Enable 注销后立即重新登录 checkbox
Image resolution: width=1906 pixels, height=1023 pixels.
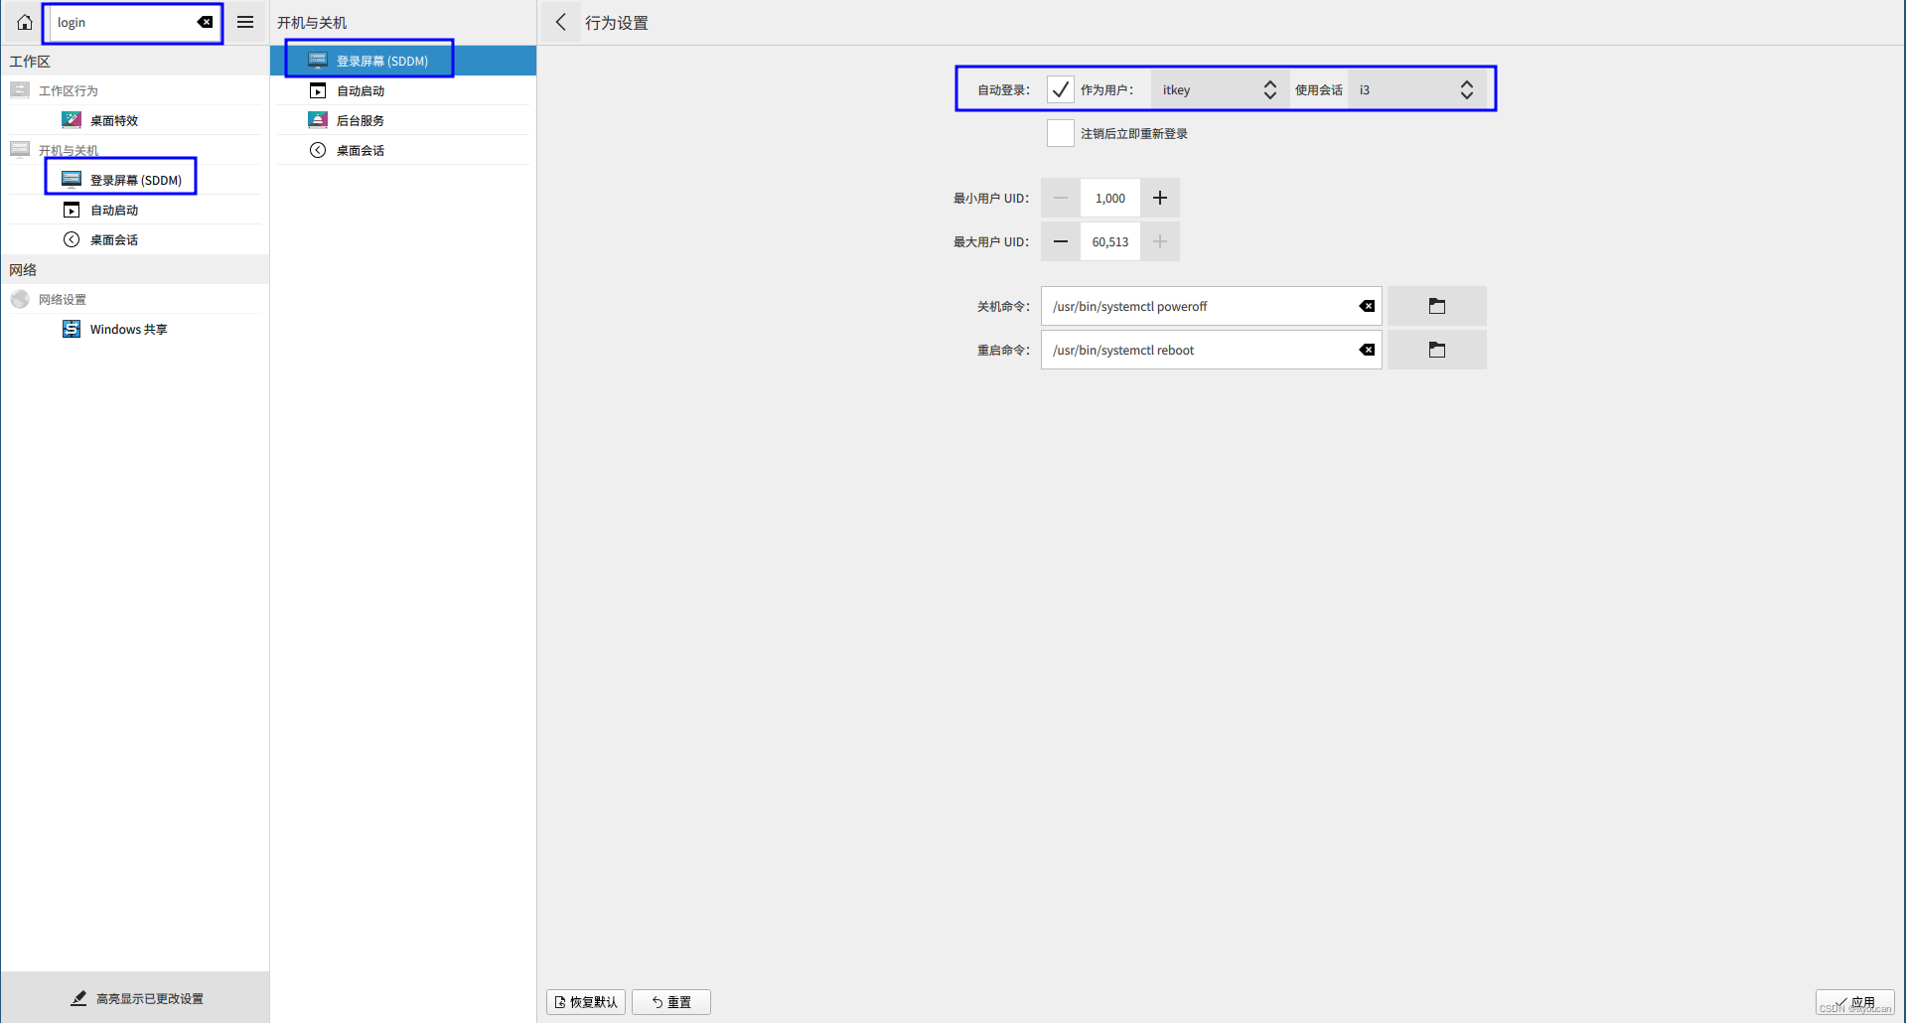[1060, 133]
